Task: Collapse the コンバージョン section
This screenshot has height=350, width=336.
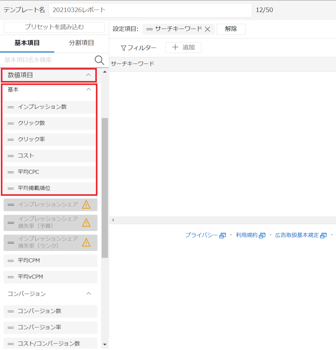Action: pos(89,293)
